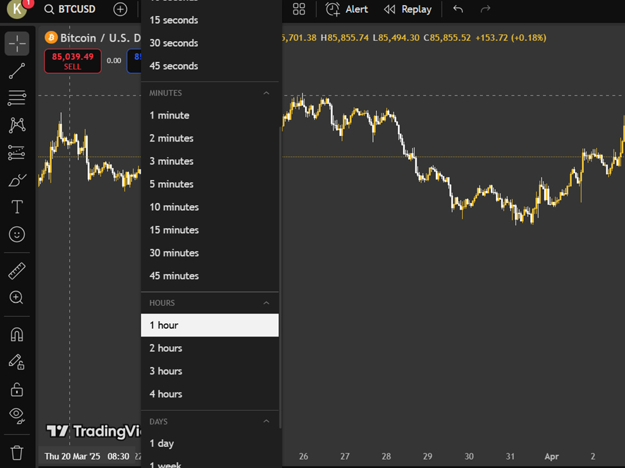Toggle lock all drawings
625x468 pixels.
(17, 389)
